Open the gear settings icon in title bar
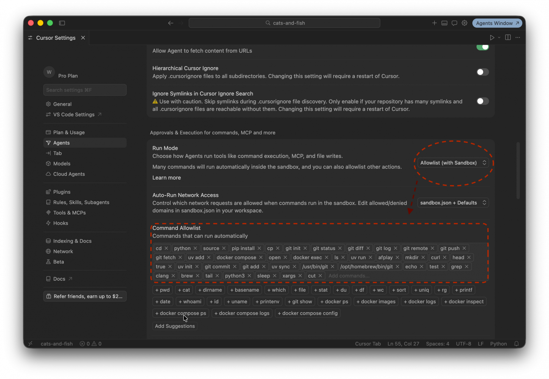 click(x=465, y=23)
